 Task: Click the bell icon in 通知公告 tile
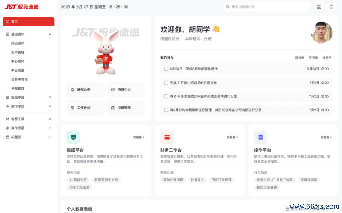[72, 90]
